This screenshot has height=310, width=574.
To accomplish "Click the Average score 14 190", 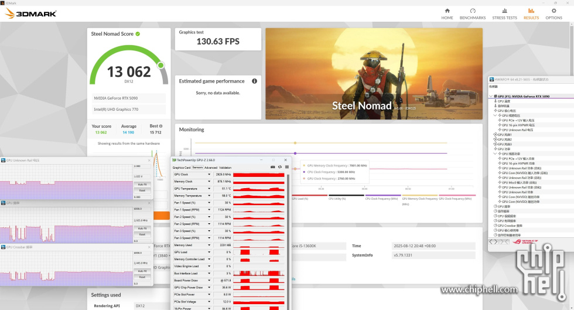I will [128, 132].
